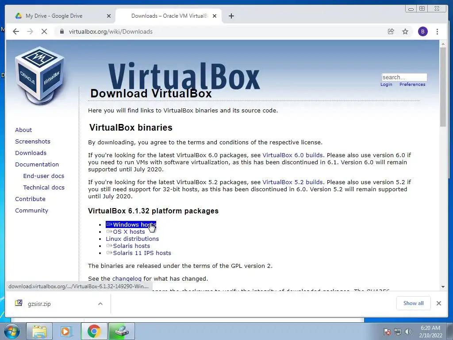
Task: Click the address bar URL
Action: click(111, 31)
